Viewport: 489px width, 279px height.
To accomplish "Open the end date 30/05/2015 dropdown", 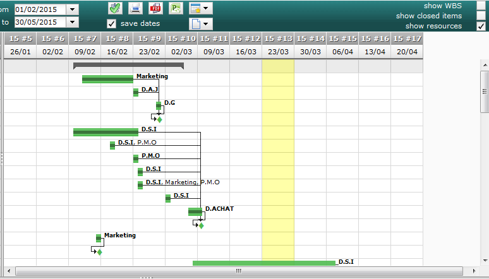I will [x=73, y=21].
